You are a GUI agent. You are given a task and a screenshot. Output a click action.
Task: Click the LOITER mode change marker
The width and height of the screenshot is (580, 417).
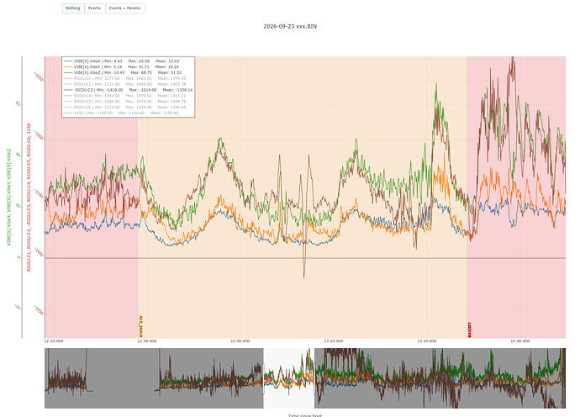(469, 330)
